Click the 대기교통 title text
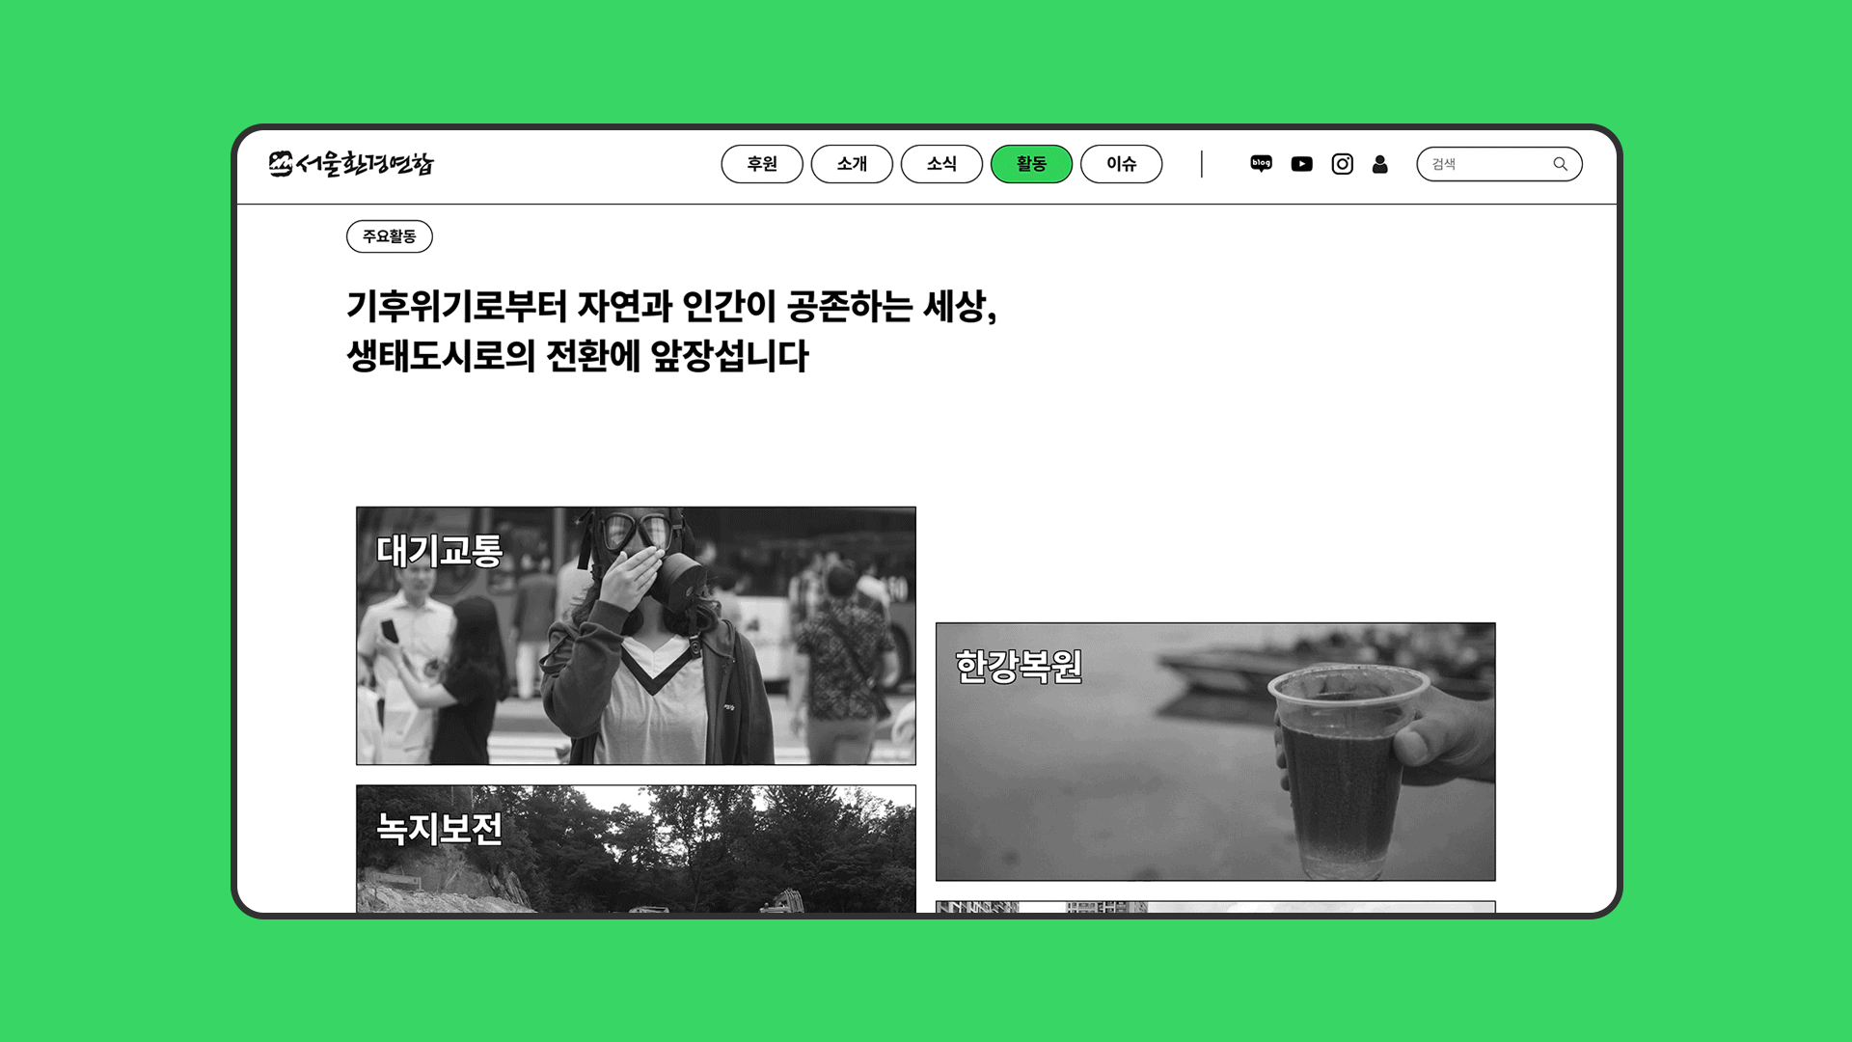The width and height of the screenshot is (1852, 1042). coord(439,551)
